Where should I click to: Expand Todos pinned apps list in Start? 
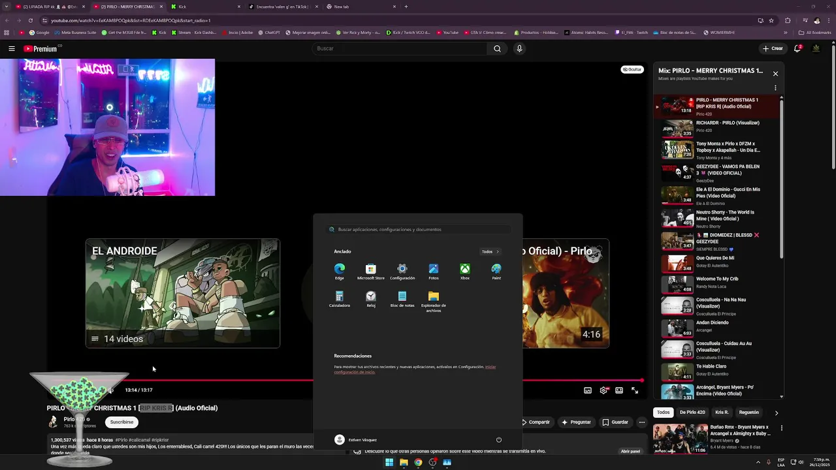490,251
